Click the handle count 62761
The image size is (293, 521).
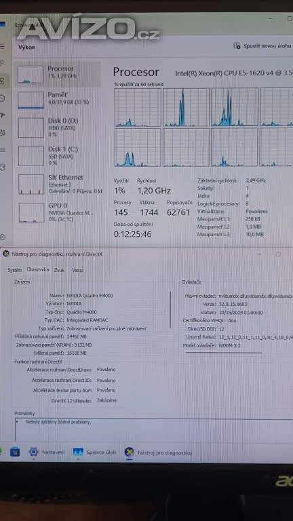tap(178, 212)
